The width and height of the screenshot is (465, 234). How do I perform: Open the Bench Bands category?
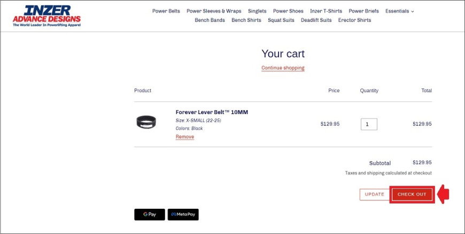[x=210, y=20]
